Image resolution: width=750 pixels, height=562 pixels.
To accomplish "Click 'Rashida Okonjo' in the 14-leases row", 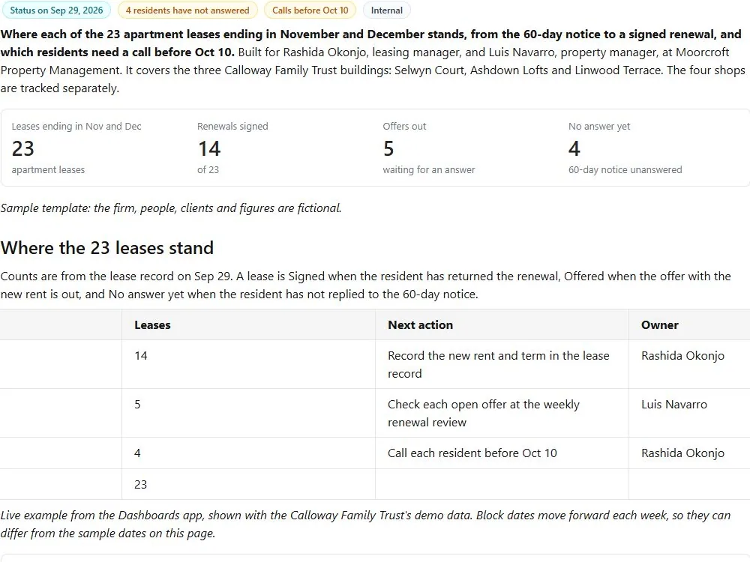I will coord(689,365).
